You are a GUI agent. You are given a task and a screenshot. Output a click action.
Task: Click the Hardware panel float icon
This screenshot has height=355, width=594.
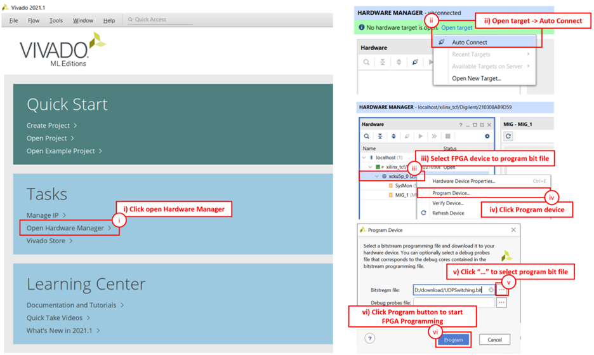pos(482,124)
